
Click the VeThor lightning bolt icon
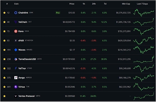[x=16, y=68]
